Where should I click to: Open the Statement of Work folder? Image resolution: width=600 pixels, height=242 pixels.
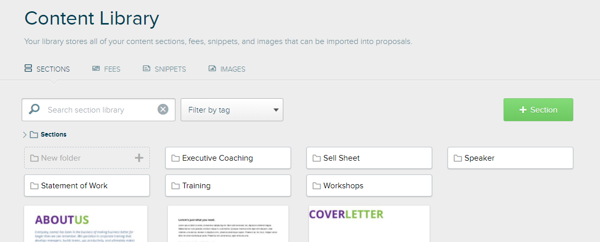point(87,186)
